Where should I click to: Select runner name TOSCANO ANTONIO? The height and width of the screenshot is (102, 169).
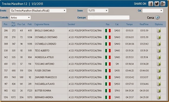pyautogui.click(x=44, y=64)
